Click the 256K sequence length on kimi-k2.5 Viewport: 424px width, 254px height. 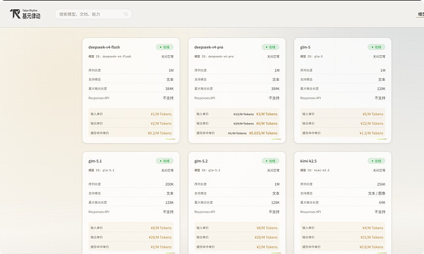(381, 184)
